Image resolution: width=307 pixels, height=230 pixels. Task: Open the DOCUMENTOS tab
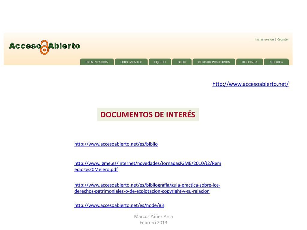tap(131, 62)
